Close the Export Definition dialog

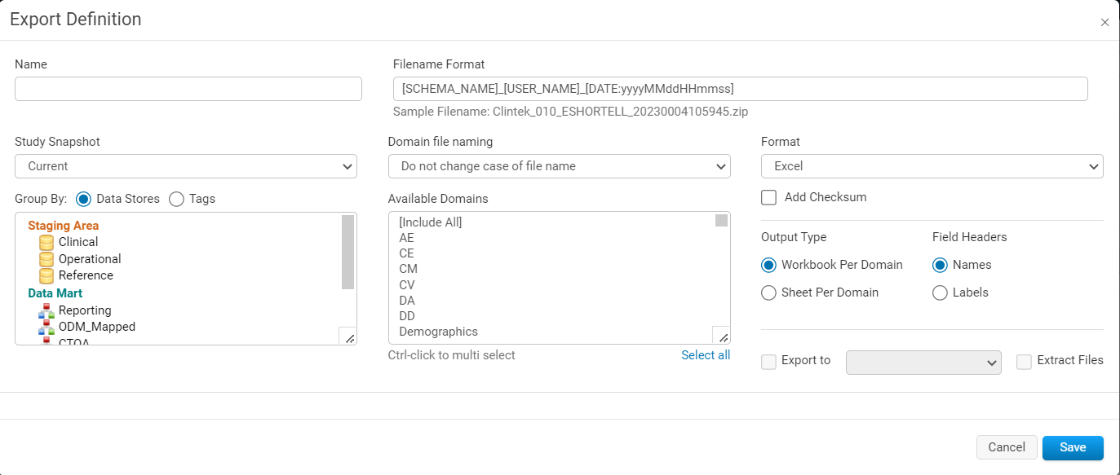click(x=1105, y=23)
